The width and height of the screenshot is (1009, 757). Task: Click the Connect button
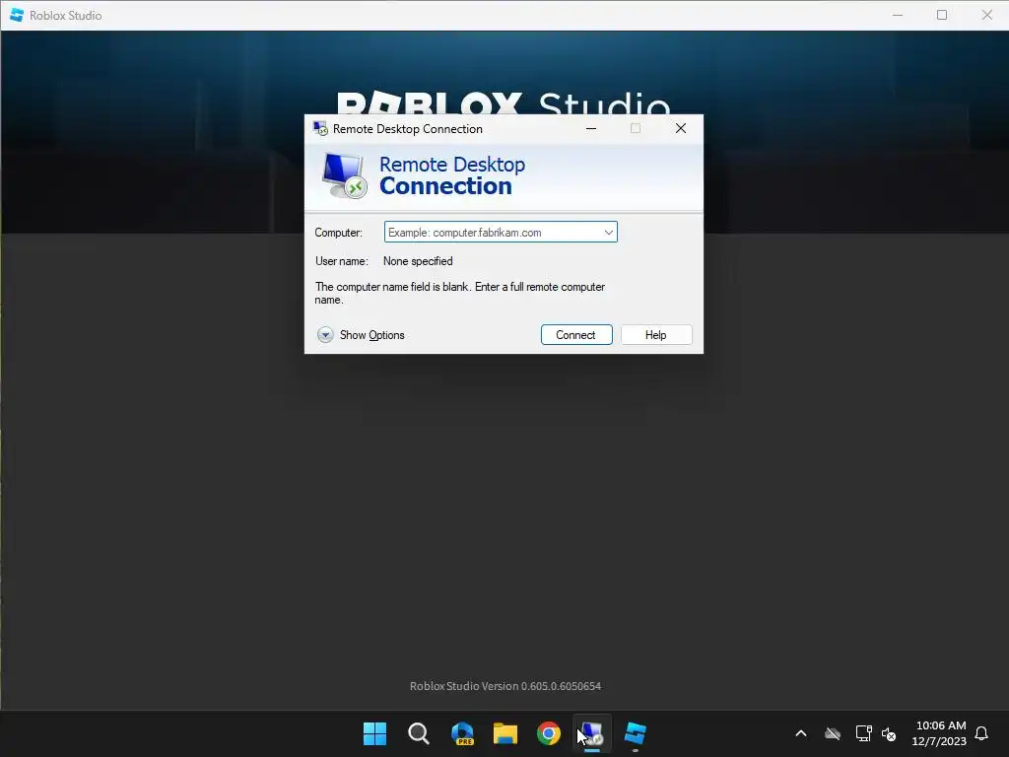pyautogui.click(x=576, y=335)
